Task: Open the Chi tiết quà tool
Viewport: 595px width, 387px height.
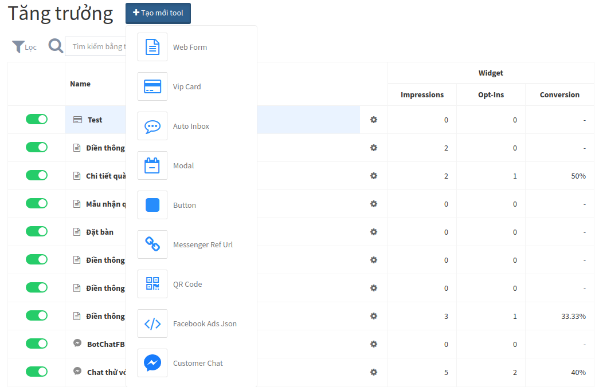Action: point(106,176)
